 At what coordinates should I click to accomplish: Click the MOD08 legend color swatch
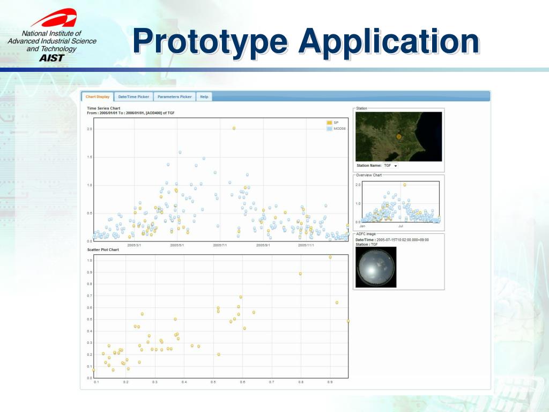[x=329, y=129]
